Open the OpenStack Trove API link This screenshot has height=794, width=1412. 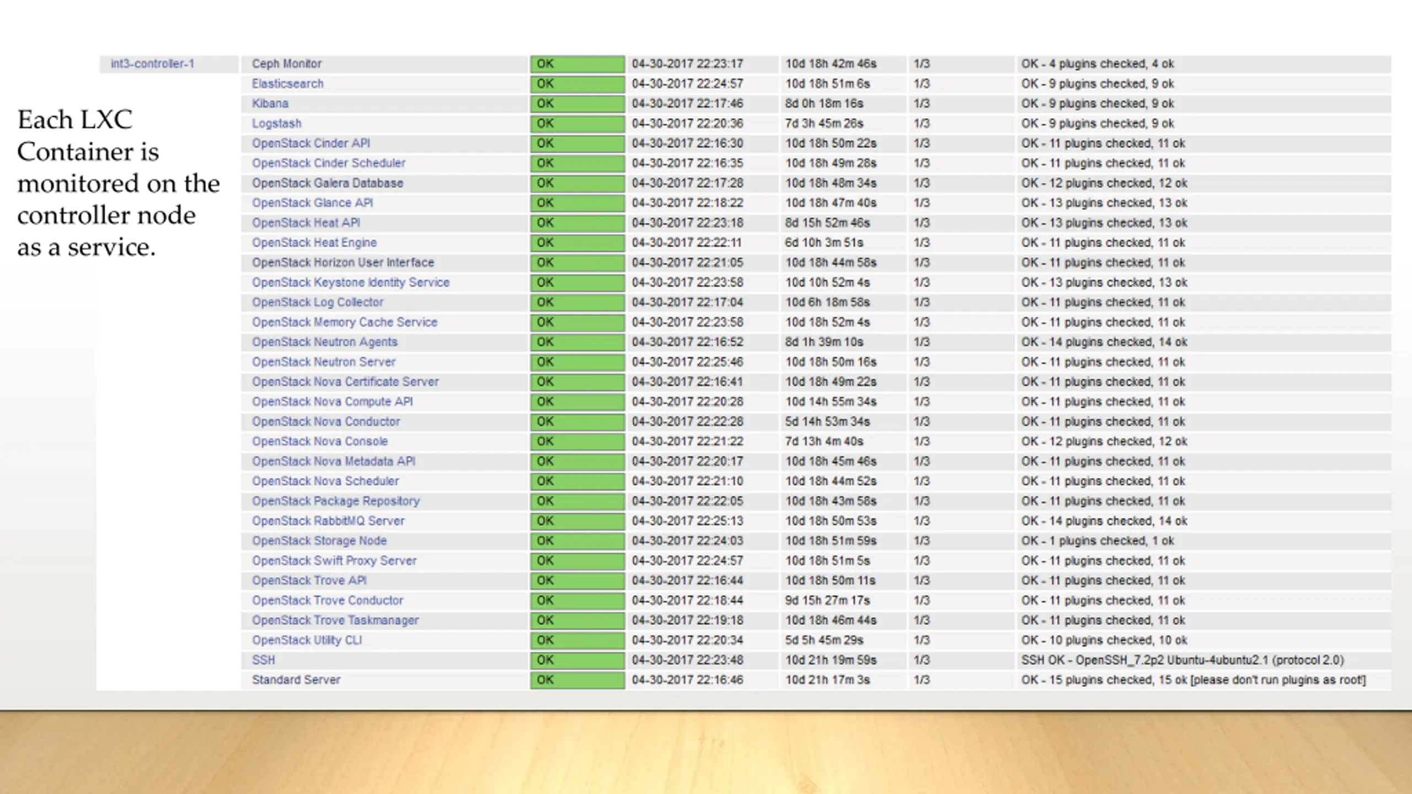pyautogui.click(x=309, y=581)
